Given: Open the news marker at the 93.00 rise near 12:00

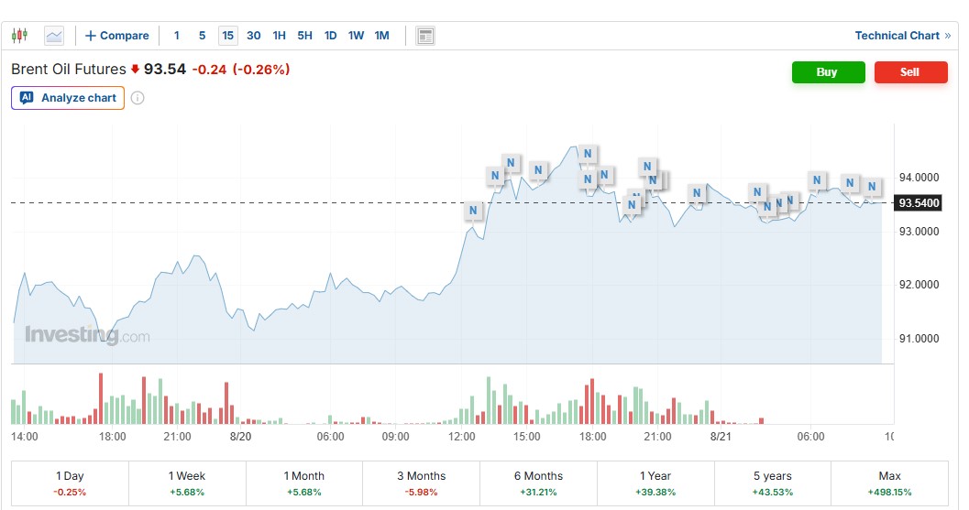Looking at the screenshot, I should [x=473, y=211].
